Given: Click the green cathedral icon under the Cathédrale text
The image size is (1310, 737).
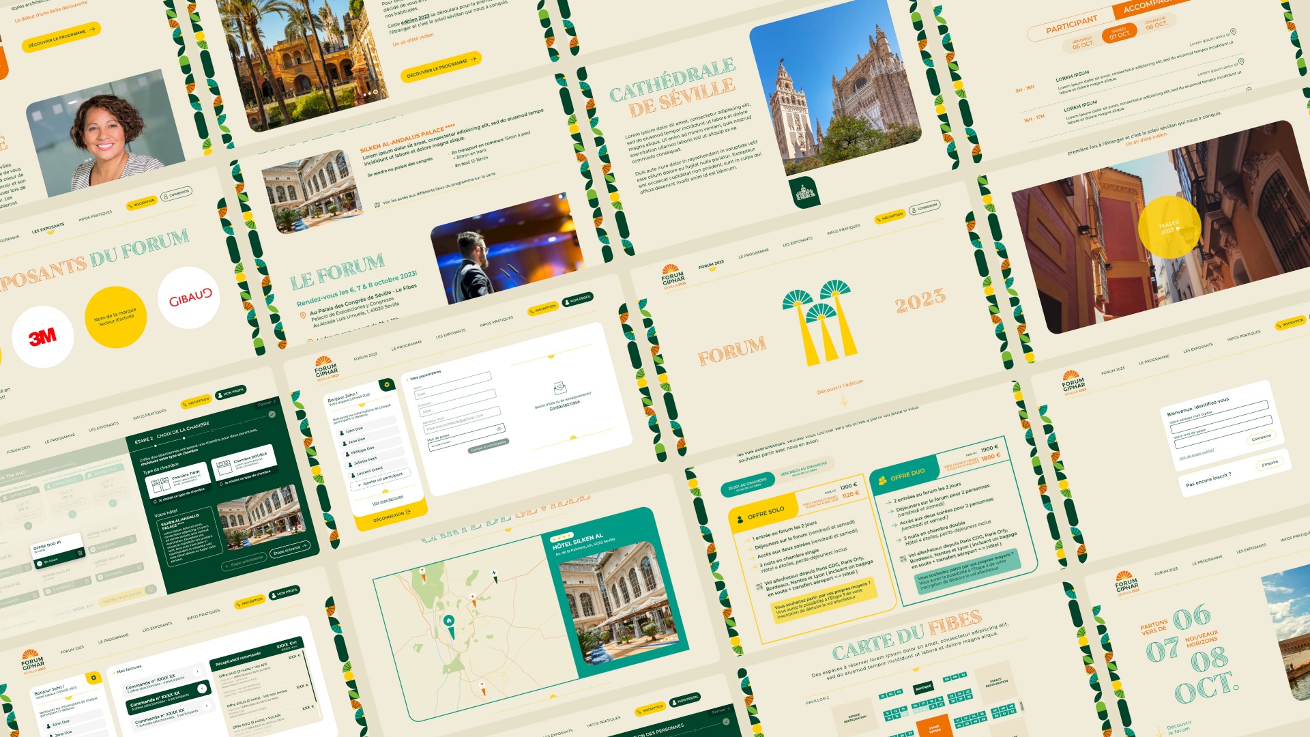Looking at the screenshot, I should 805,192.
